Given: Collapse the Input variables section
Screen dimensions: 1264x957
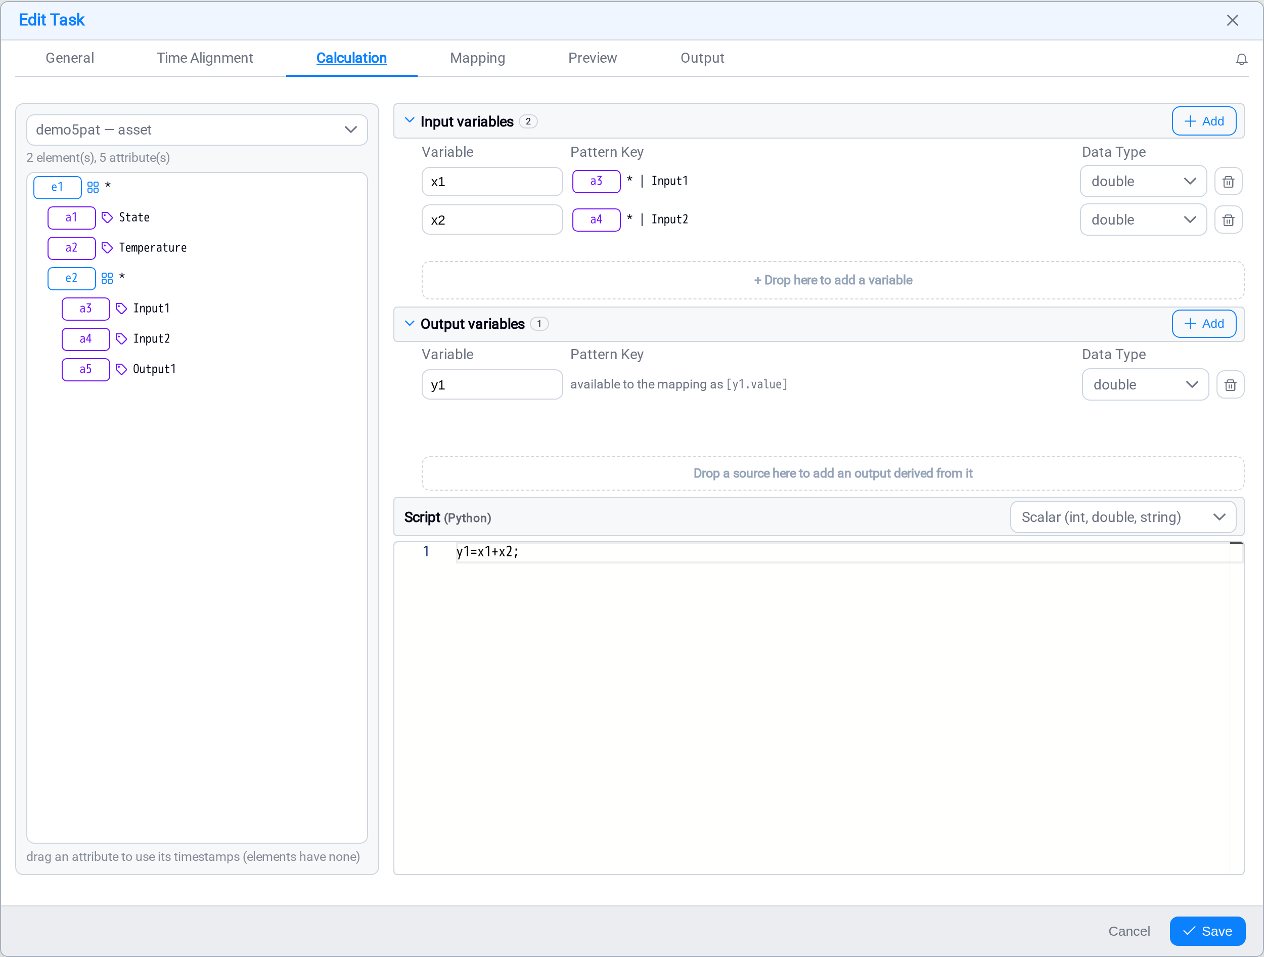Looking at the screenshot, I should [x=409, y=120].
